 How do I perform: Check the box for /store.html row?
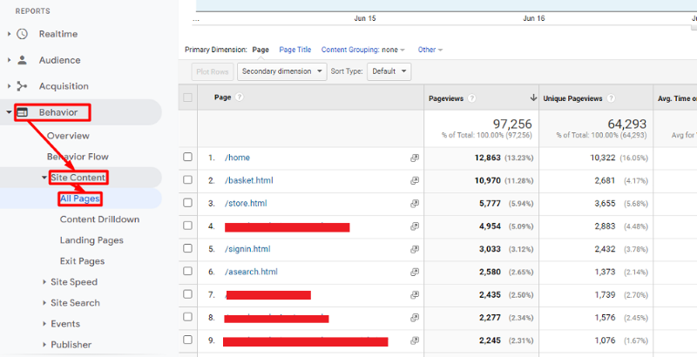[187, 203]
